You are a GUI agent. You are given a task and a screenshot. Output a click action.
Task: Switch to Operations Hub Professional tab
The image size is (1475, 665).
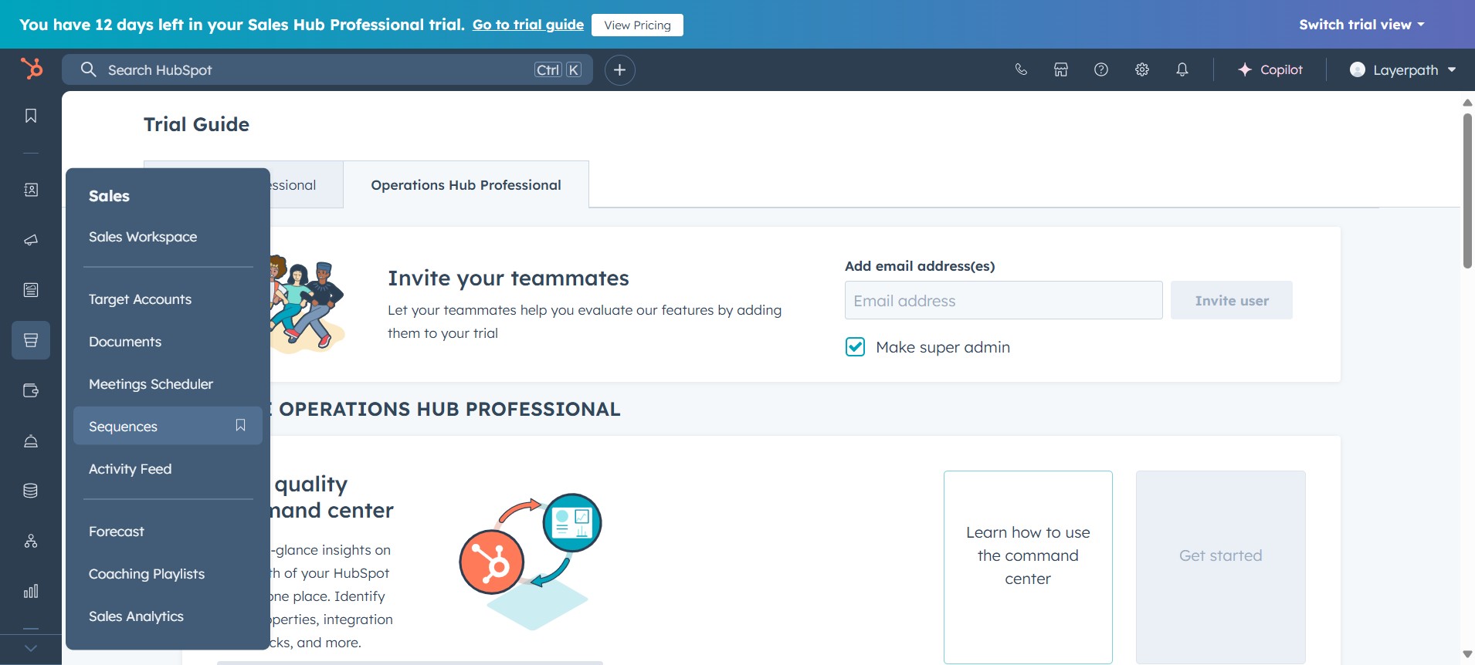tap(466, 185)
